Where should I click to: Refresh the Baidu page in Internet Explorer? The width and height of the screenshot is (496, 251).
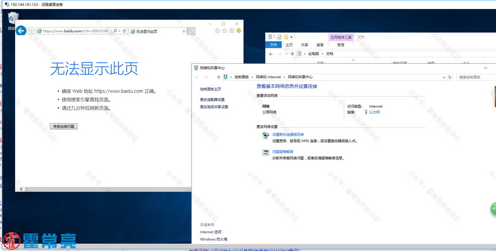coord(124,31)
